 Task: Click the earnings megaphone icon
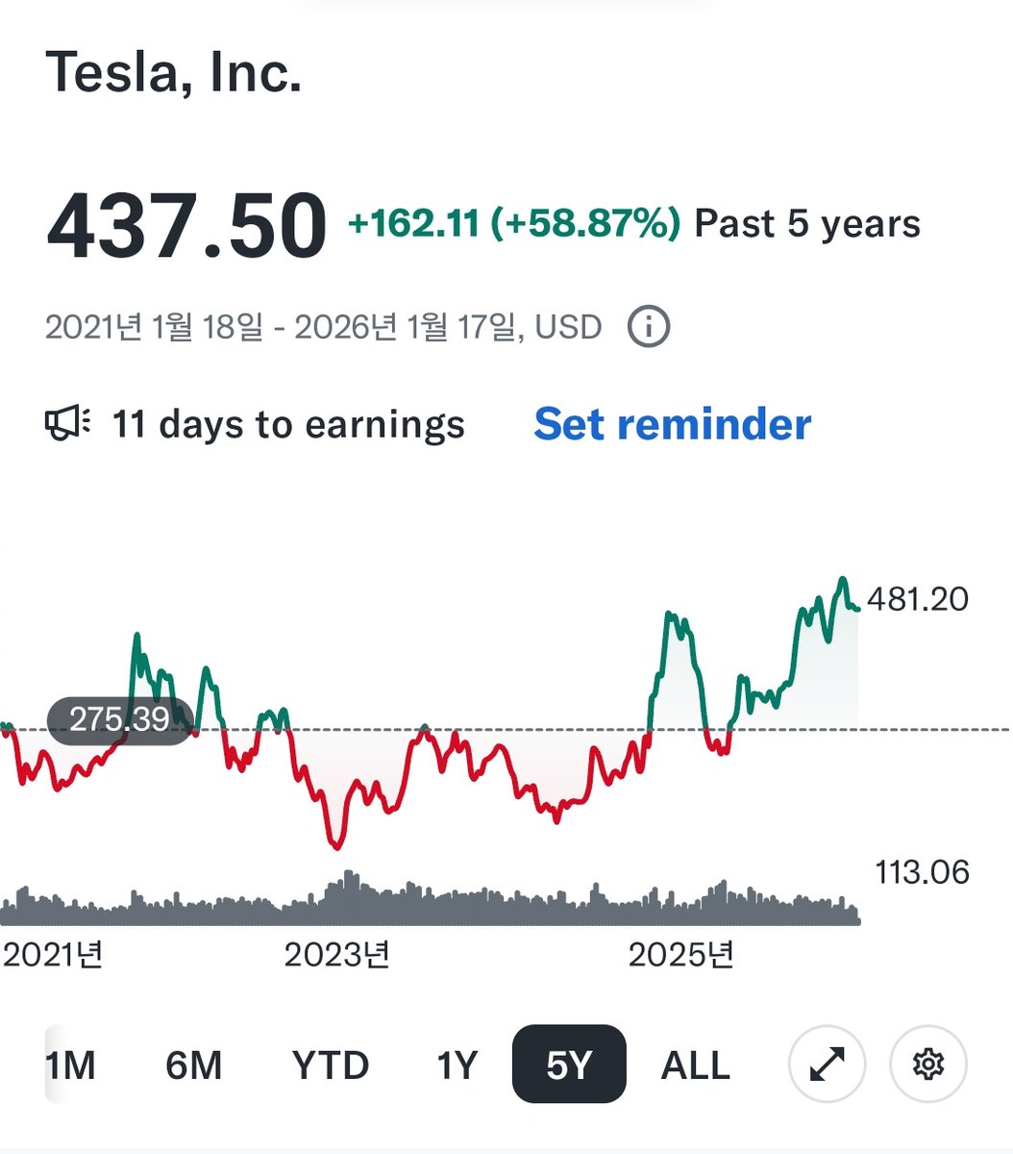click(x=69, y=423)
